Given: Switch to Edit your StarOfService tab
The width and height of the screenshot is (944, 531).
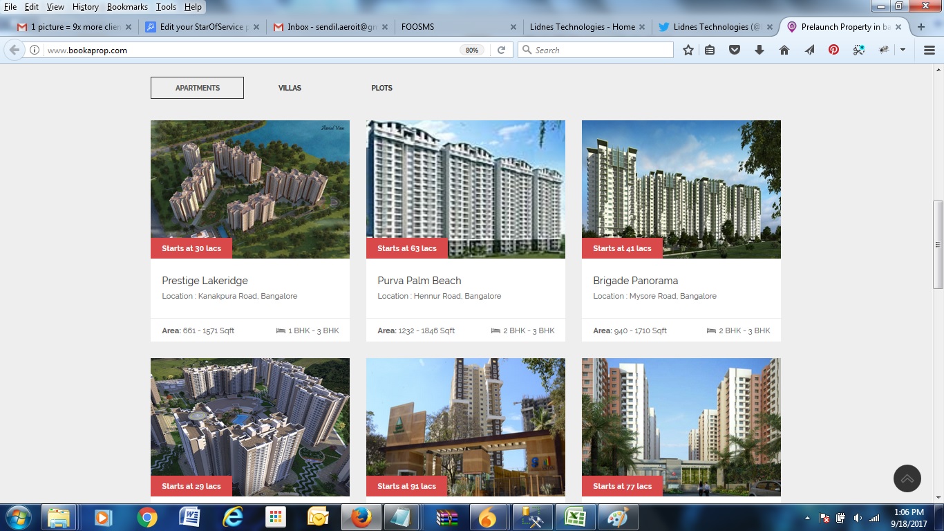Looking at the screenshot, I should pyautogui.click(x=202, y=27).
